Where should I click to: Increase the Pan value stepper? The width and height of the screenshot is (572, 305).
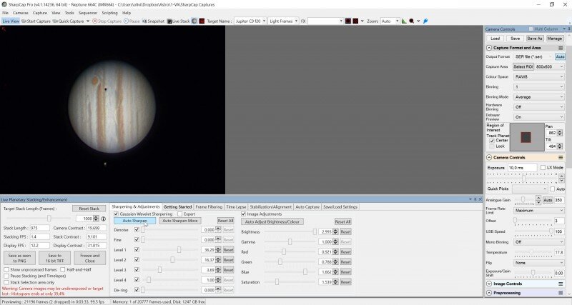560,131
